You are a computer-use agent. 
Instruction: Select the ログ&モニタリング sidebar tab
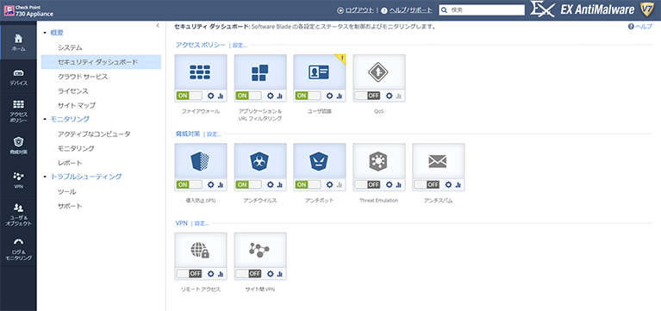click(x=18, y=249)
